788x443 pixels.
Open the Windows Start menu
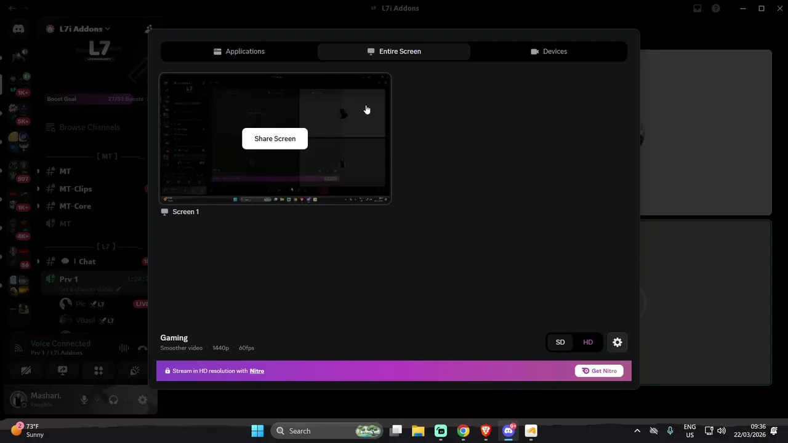[257, 431]
